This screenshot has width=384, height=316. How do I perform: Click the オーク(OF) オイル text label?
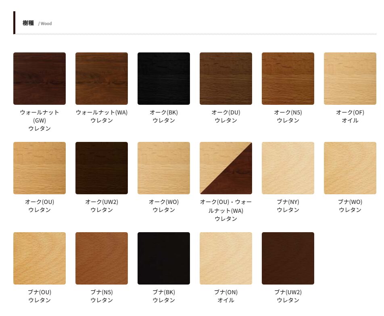point(350,116)
